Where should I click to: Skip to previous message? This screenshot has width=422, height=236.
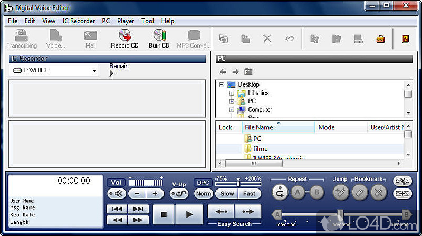(x=117, y=209)
